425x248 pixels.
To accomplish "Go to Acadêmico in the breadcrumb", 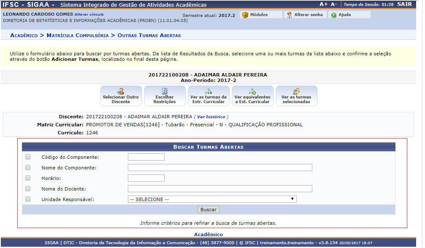I will pos(24,35).
